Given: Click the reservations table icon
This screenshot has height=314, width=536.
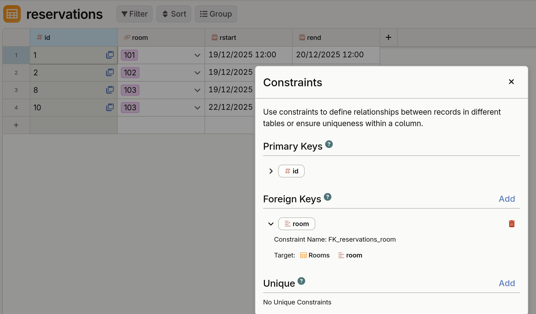Looking at the screenshot, I should (x=12, y=14).
